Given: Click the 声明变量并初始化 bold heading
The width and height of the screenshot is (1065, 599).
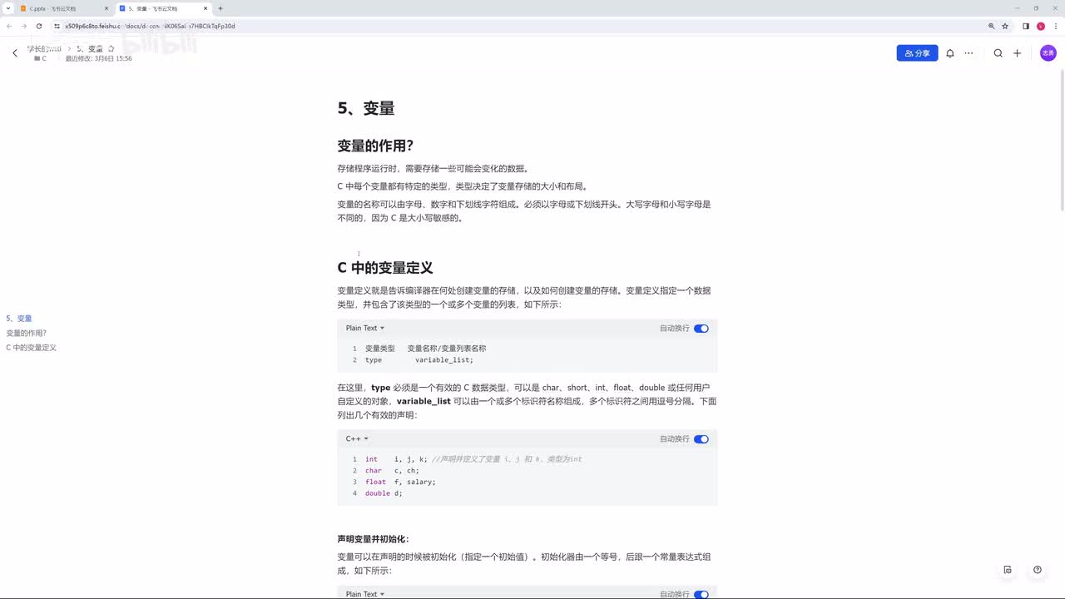Looking at the screenshot, I should coord(373,539).
